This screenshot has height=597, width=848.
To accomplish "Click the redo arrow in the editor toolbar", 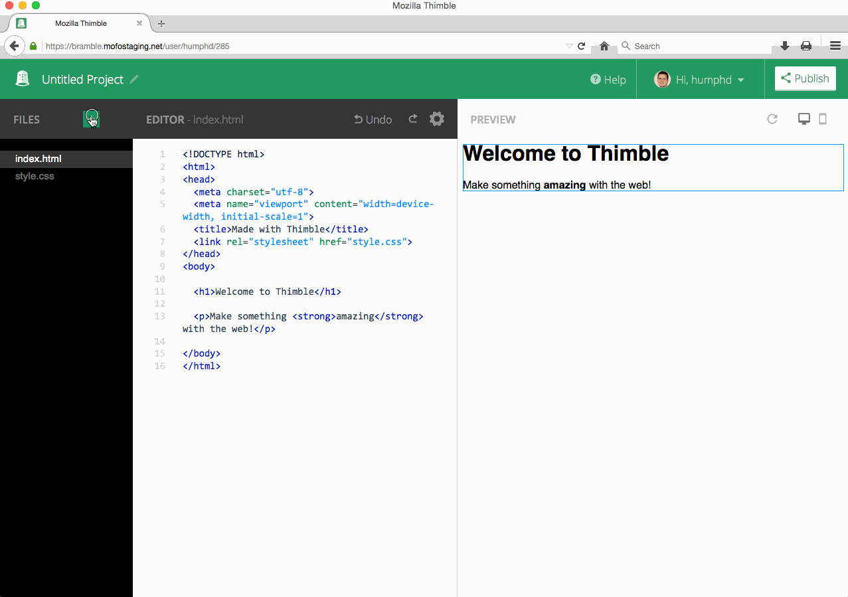I will [x=413, y=119].
